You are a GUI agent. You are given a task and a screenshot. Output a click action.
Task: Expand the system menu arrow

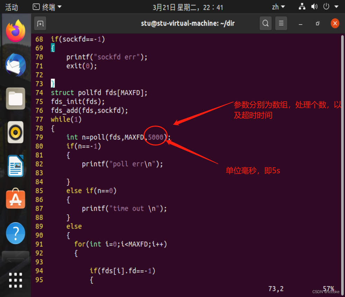pyautogui.click(x=336, y=7)
